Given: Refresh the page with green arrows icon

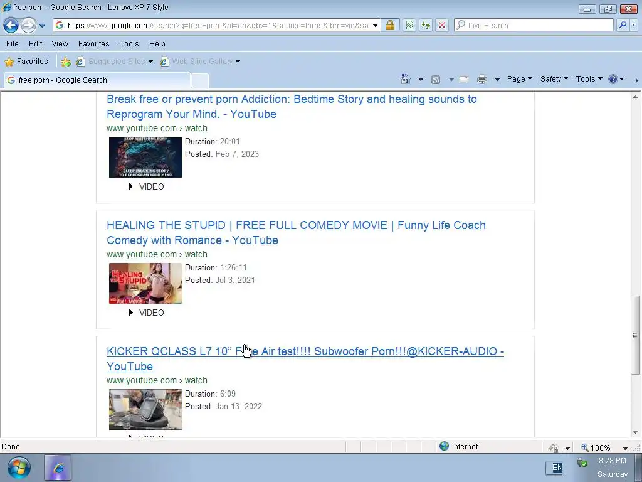Looking at the screenshot, I should coord(426,25).
